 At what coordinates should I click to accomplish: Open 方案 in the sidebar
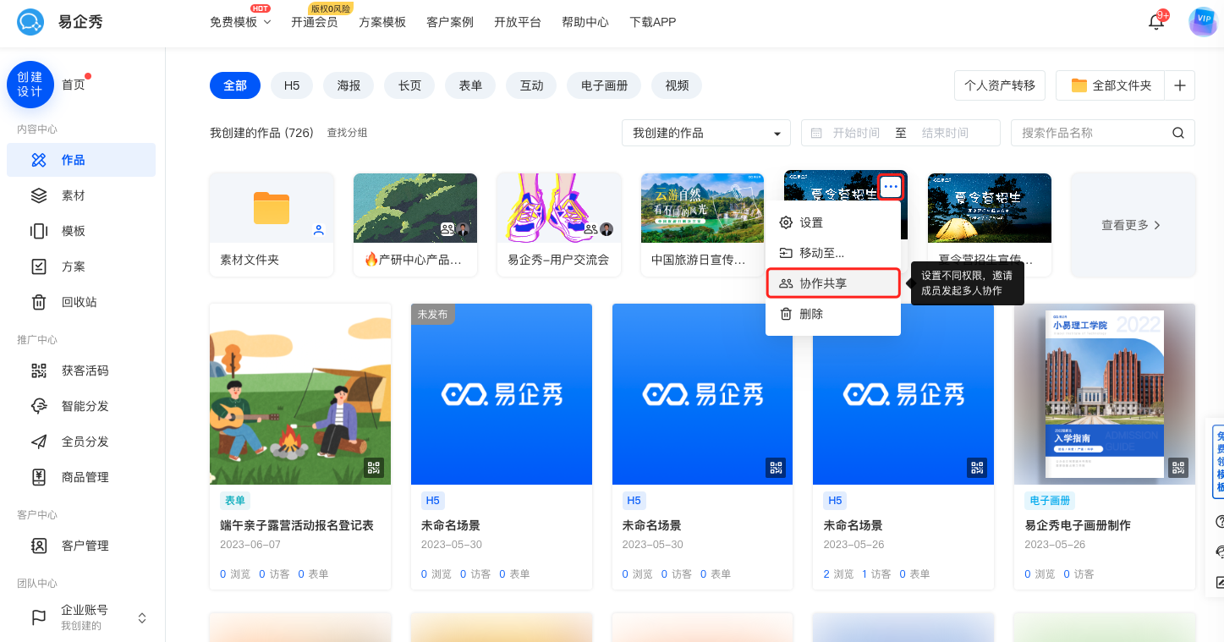[x=81, y=266]
